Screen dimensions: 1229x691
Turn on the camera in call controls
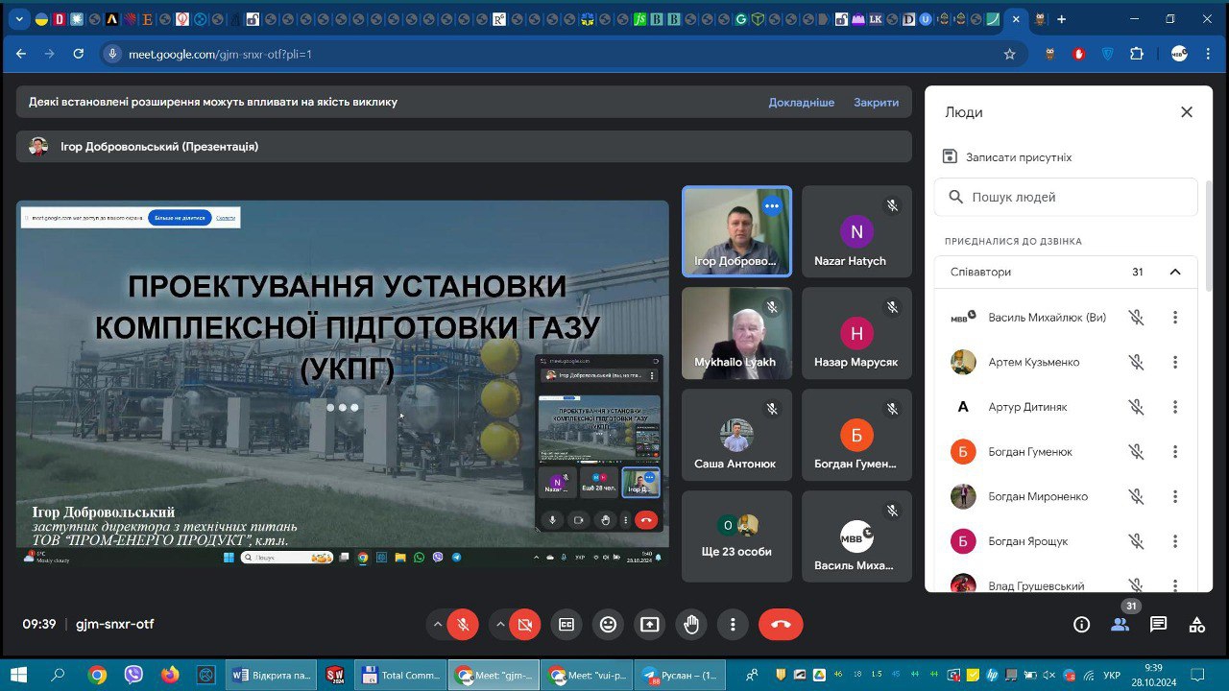coord(524,625)
